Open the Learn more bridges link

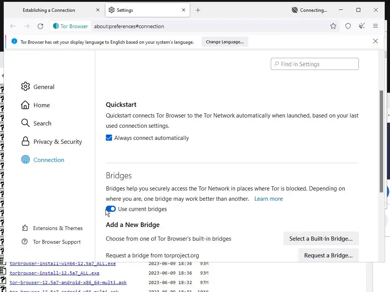pos(269,199)
